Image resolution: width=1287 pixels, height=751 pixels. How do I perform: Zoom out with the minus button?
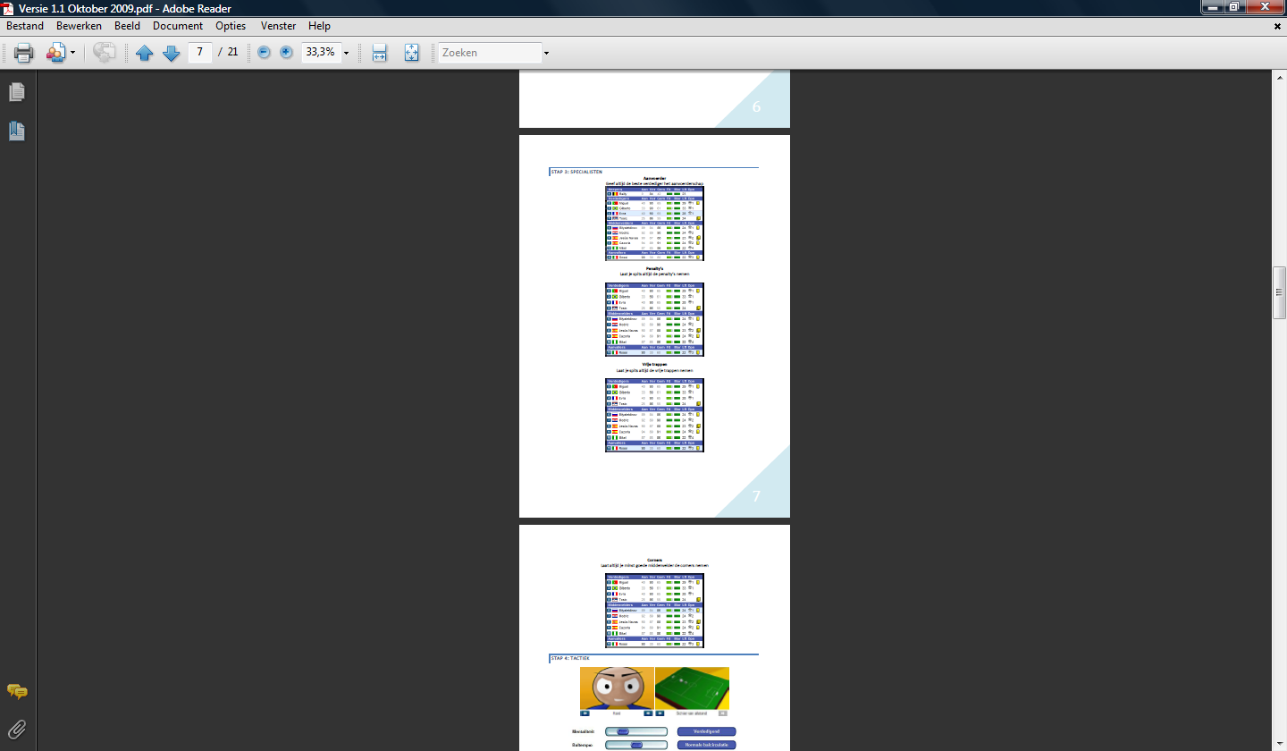264,53
